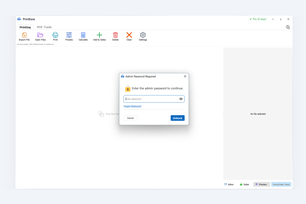Focus the Enter password field

150,99
